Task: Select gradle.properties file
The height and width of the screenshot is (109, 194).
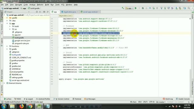Action: pos(18,61)
